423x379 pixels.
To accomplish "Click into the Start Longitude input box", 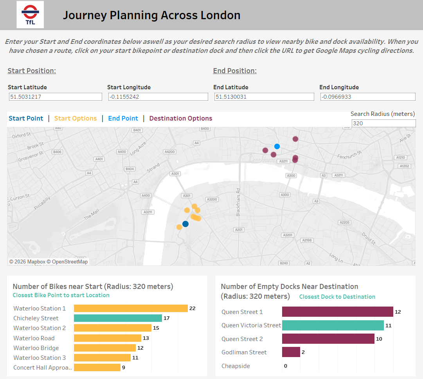I will pyautogui.click(x=158, y=97).
